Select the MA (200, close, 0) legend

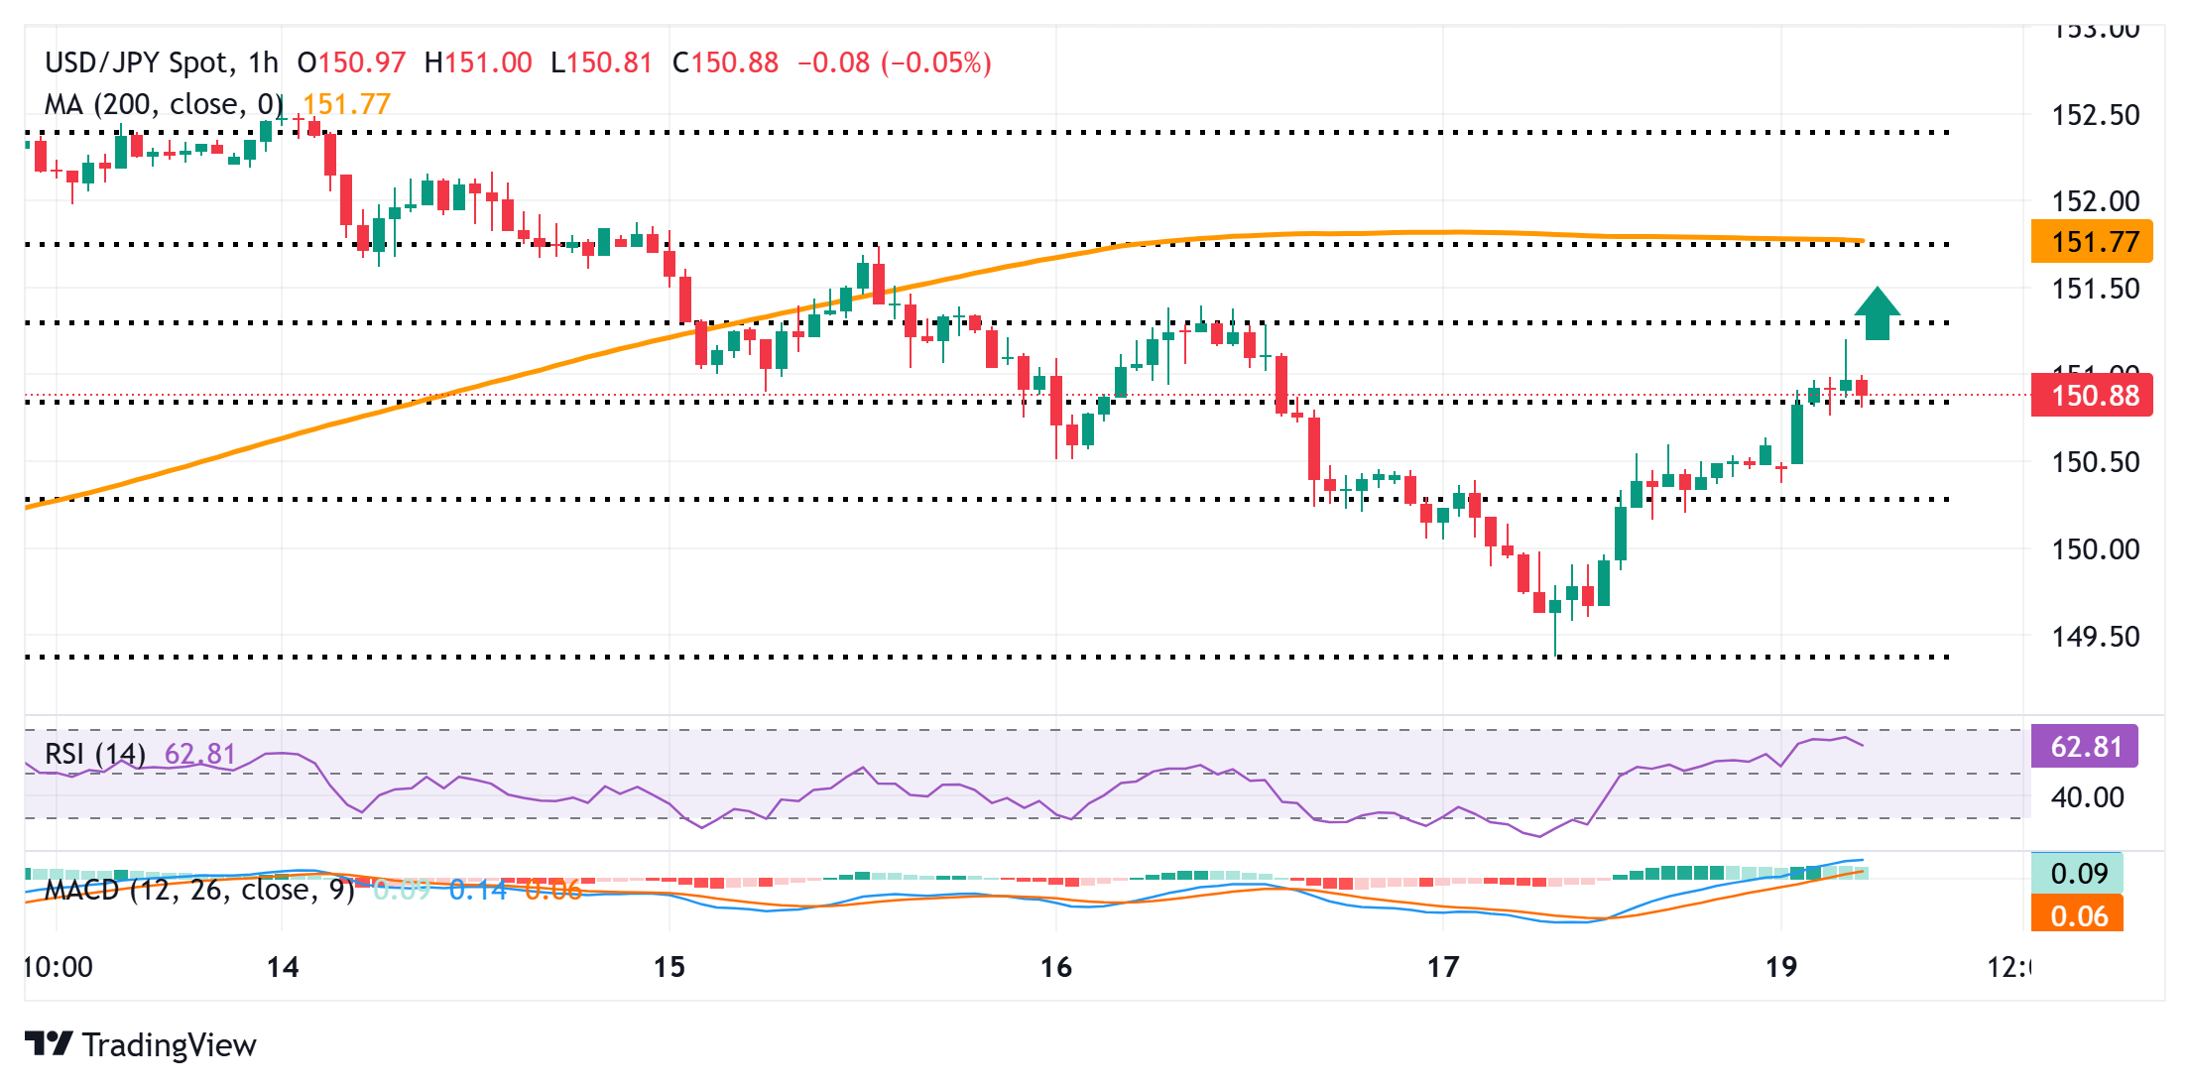164,104
